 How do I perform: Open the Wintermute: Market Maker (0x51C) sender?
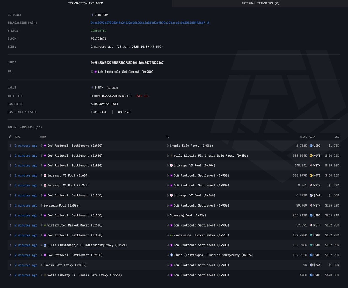[75, 225]
